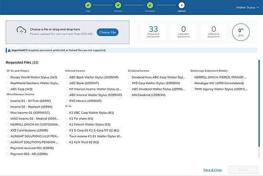Image resolution: width=263 pixels, height=176 pixels.
Task: Select Monotype INC (1099 Consolidated)
Action: pyautogui.click(x=192, y=83)
